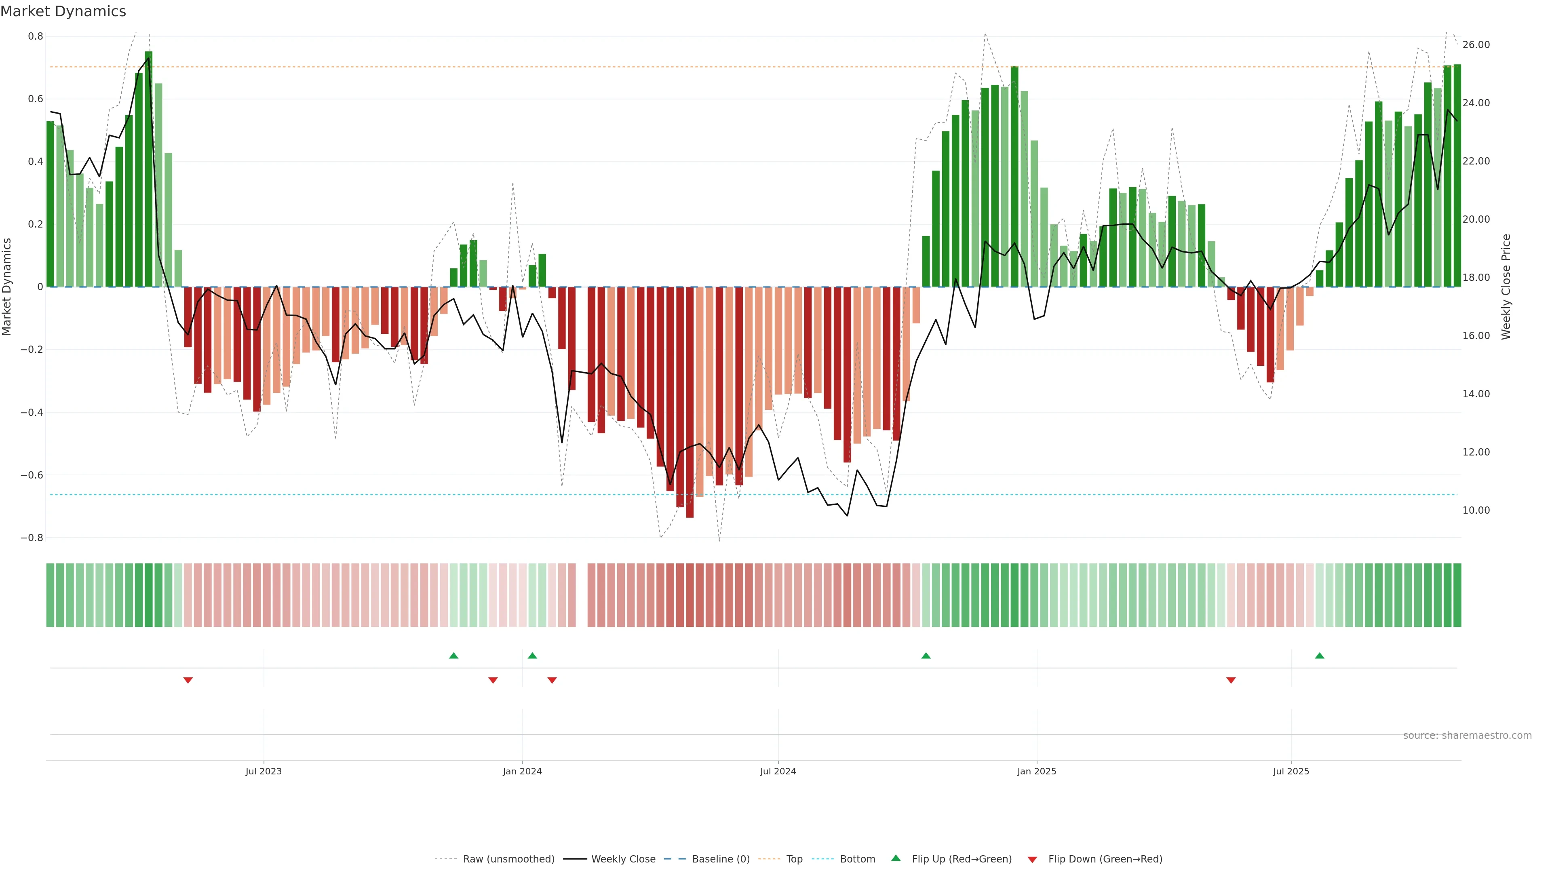The width and height of the screenshot is (1552, 873).
Task: Click the green flip-up marker right after Jul 2025
Action: pyautogui.click(x=1320, y=656)
